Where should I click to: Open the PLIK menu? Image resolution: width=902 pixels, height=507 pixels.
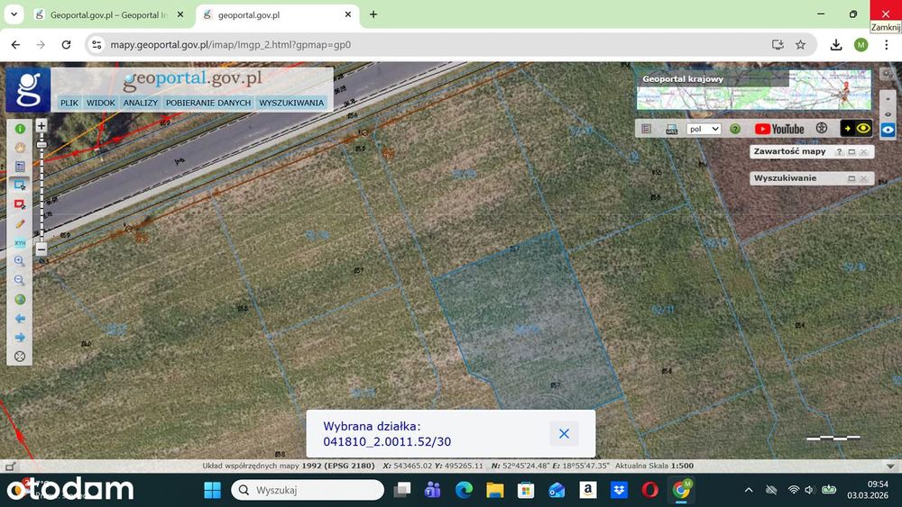coord(69,103)
